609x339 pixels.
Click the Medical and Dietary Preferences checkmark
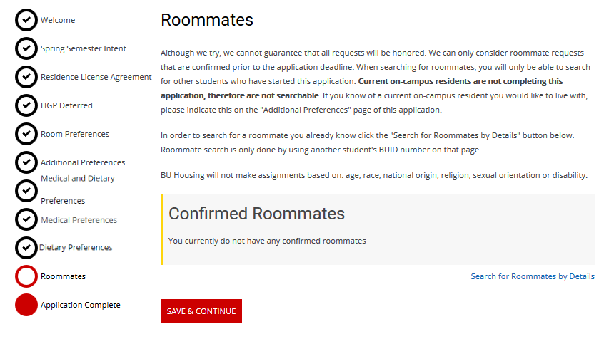[x=26, y=191]
